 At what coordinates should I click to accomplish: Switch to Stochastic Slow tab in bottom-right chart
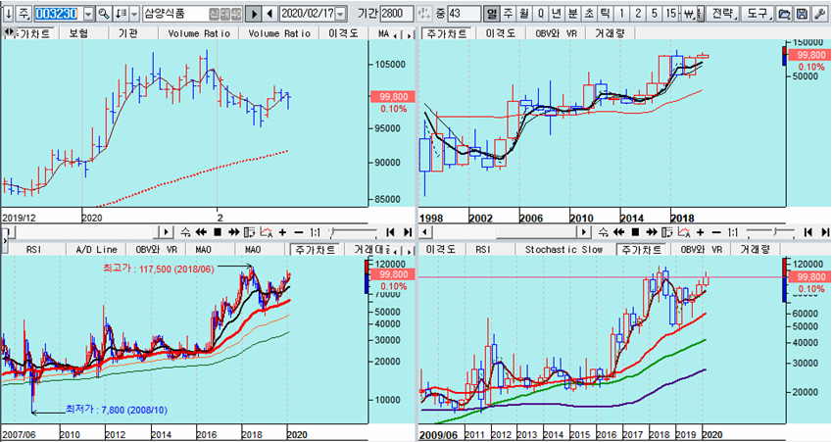pyautogui.click(x=564, y=249)
